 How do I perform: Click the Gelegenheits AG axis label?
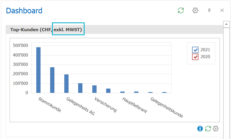pyautogui.click(x=81, y=106)
